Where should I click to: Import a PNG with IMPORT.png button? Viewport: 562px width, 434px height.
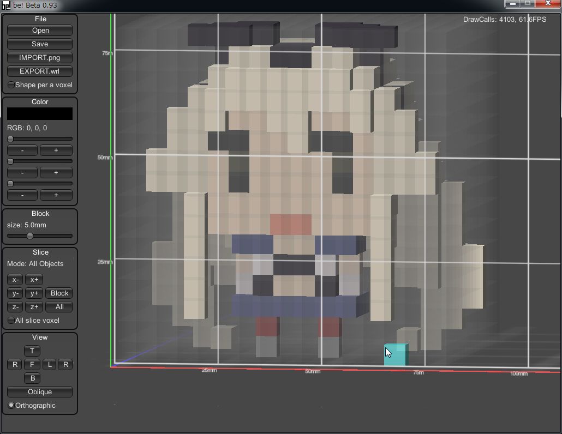(40, 58)
